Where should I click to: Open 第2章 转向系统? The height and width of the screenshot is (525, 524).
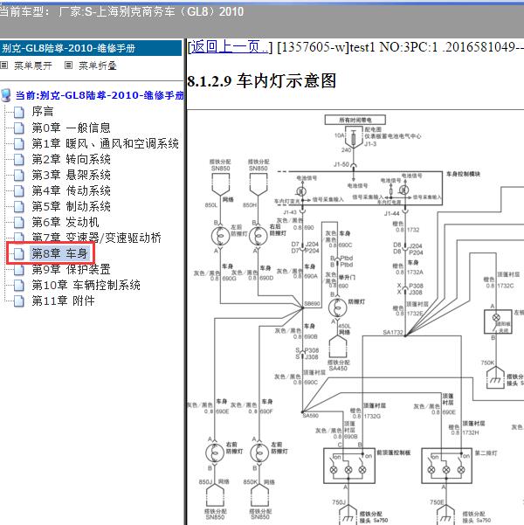pyautogui.click(x=71, y=159)
